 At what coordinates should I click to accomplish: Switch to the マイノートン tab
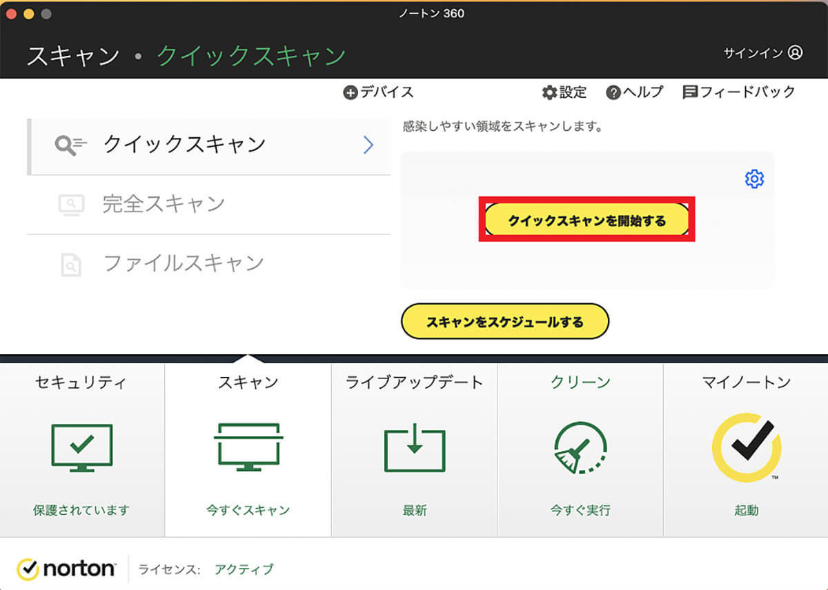click(x=746, y=450)
